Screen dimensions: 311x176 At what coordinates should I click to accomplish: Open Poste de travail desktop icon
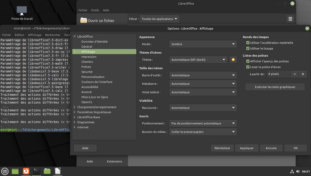pos(22,11)
